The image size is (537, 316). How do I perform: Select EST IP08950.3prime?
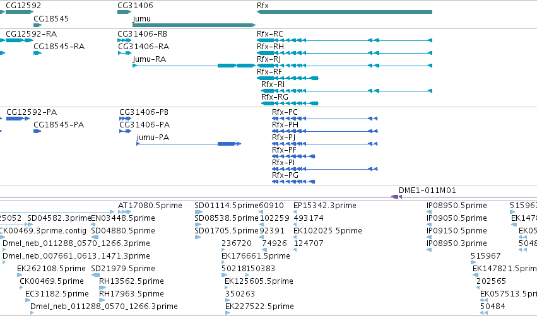coord(456,243)
